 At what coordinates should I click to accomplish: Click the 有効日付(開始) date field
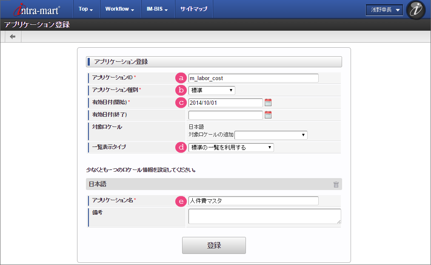tap(225, 103)
